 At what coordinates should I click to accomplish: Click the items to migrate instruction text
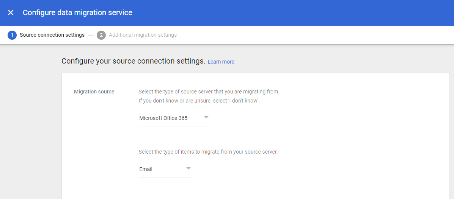208,152
